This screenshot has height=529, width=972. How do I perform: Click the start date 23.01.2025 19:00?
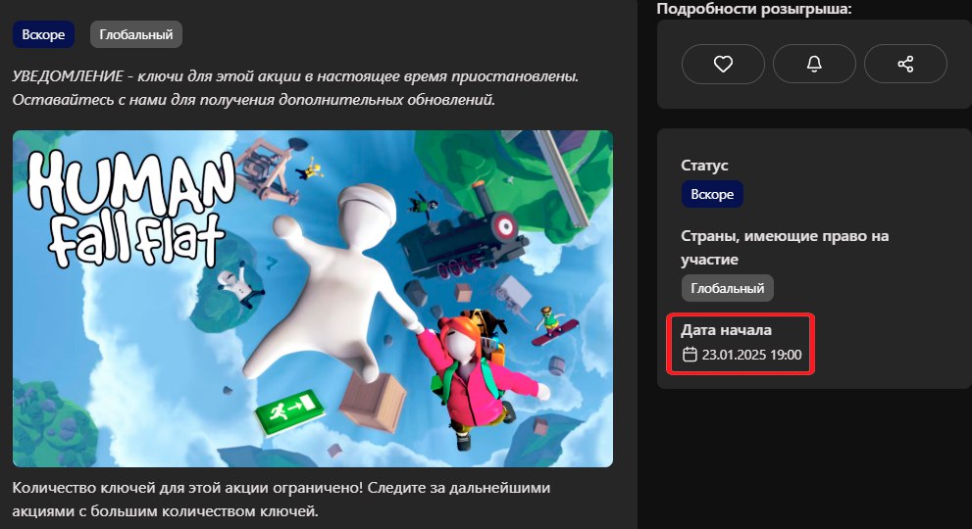pyautogui.click(x=751, y=355)
